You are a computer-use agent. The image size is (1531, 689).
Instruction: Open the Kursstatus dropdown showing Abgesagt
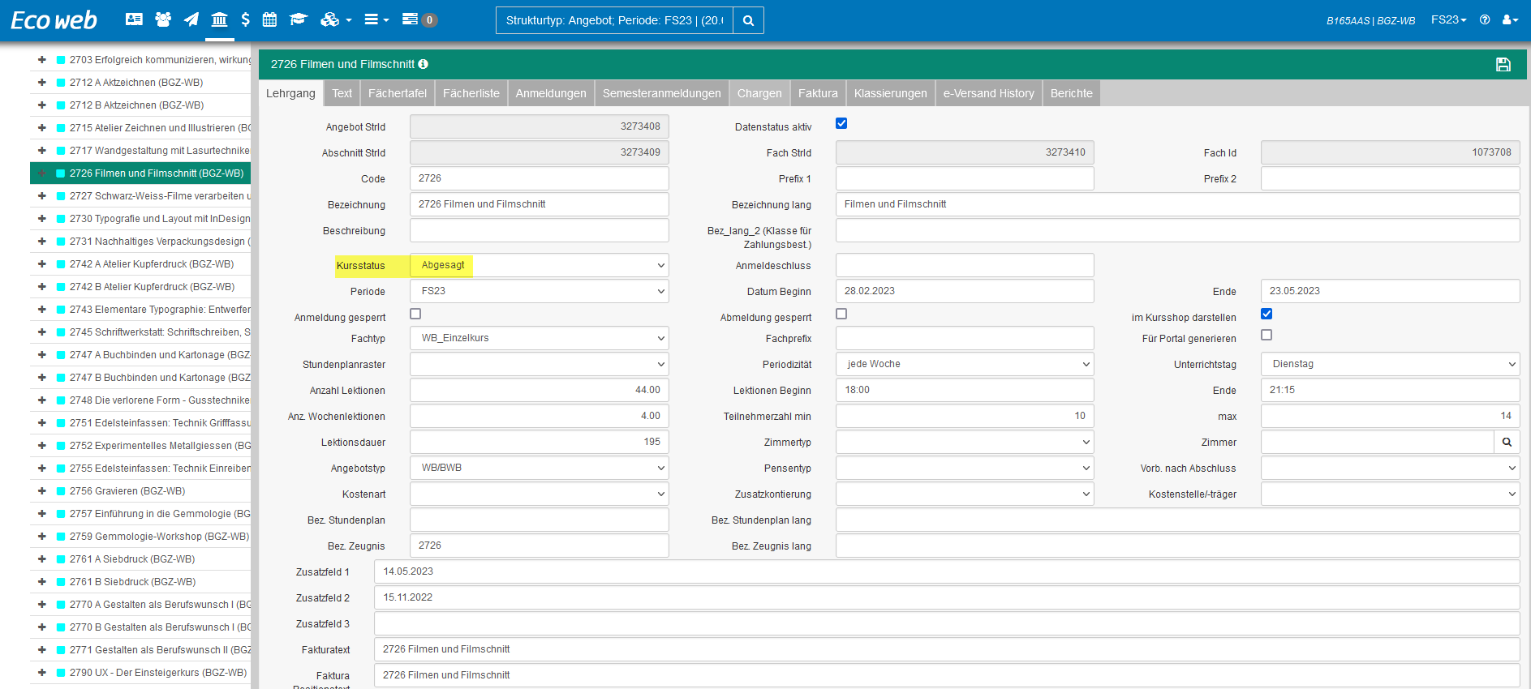tap(540, 265)
